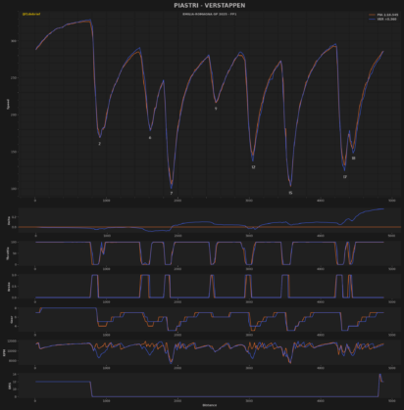Click the Emilia-Romagna GP session subtitle

[x=210, y=15]
